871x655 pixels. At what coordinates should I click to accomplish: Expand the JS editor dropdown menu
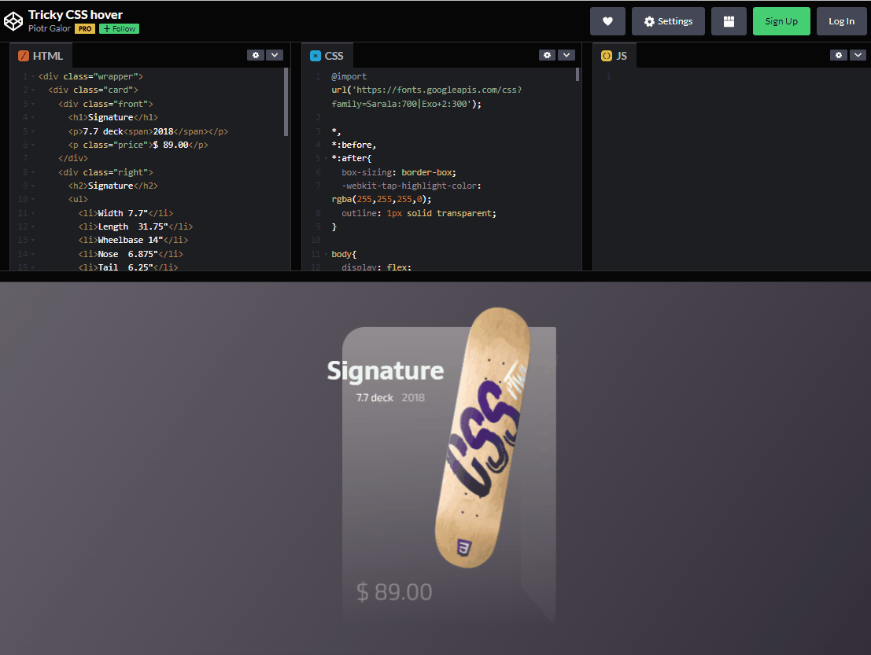point(858,55)
